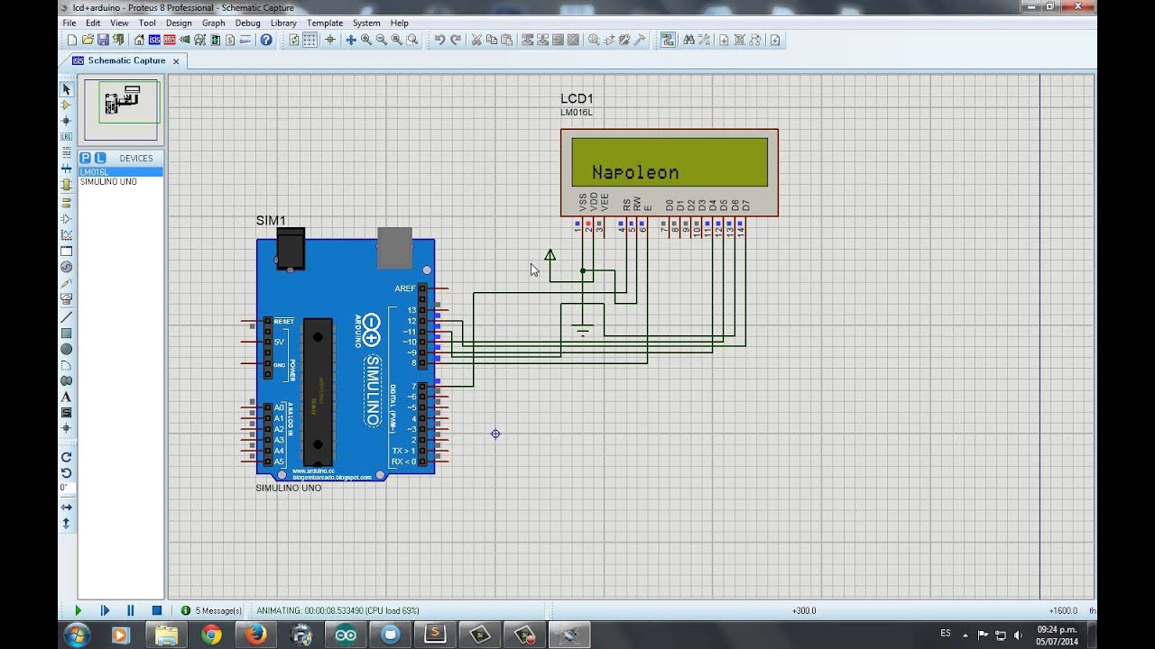Click the Save project icon
The height and width of the screenshot is (649, 1155).
tap(103, 40)
